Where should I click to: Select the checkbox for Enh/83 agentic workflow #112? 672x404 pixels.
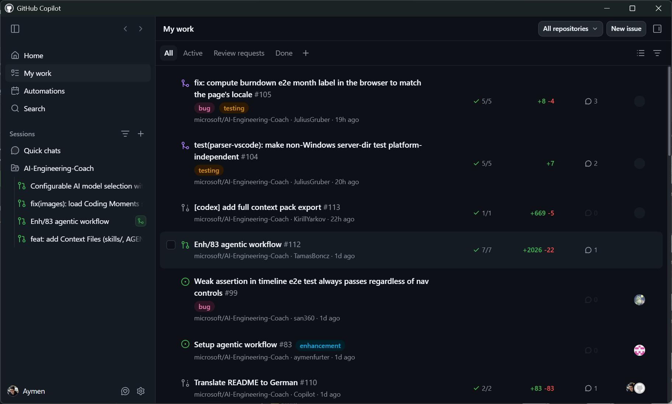point(171,245)
